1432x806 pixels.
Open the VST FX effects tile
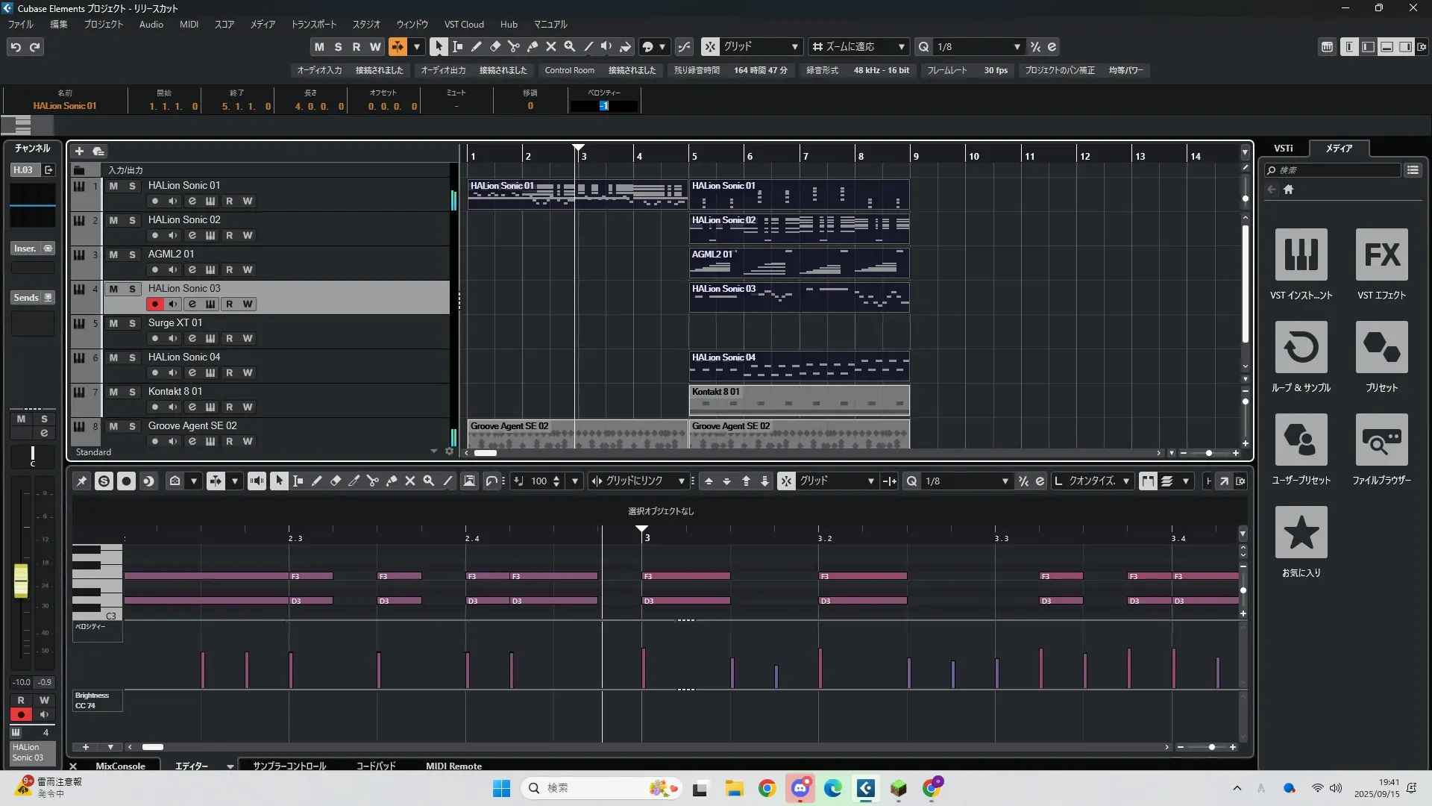point(1381,255)
